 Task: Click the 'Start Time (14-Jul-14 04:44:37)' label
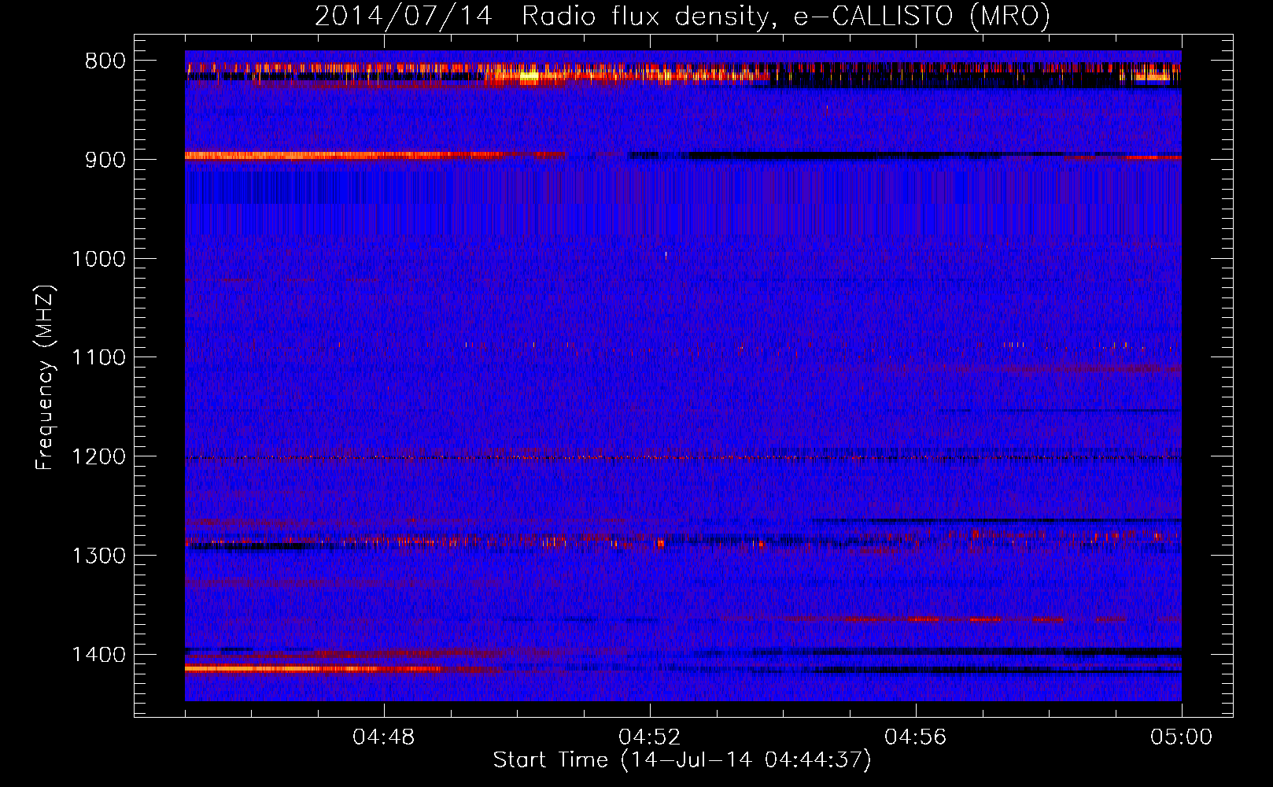pos(682,760)
